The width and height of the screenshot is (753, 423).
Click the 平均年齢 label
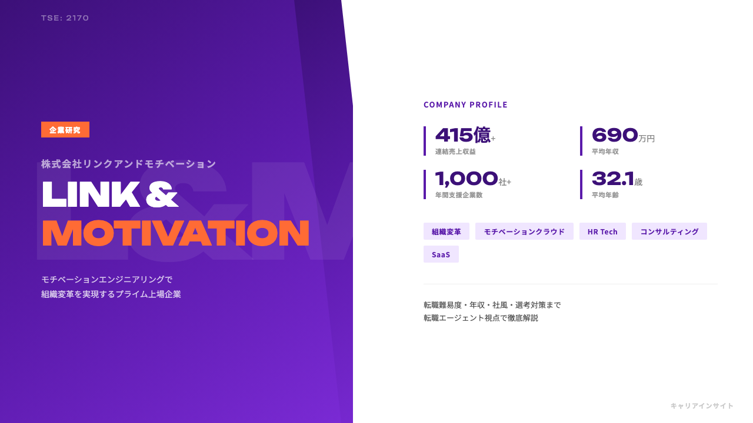point(605,195)
